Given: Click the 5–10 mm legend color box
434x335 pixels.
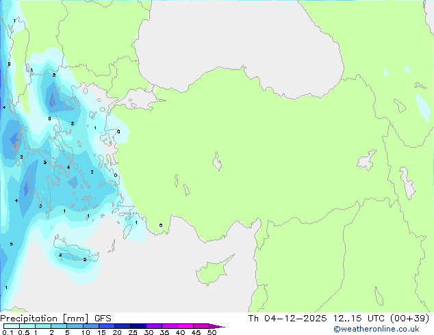Looking at the screenshot, I should tap(75, 326).
